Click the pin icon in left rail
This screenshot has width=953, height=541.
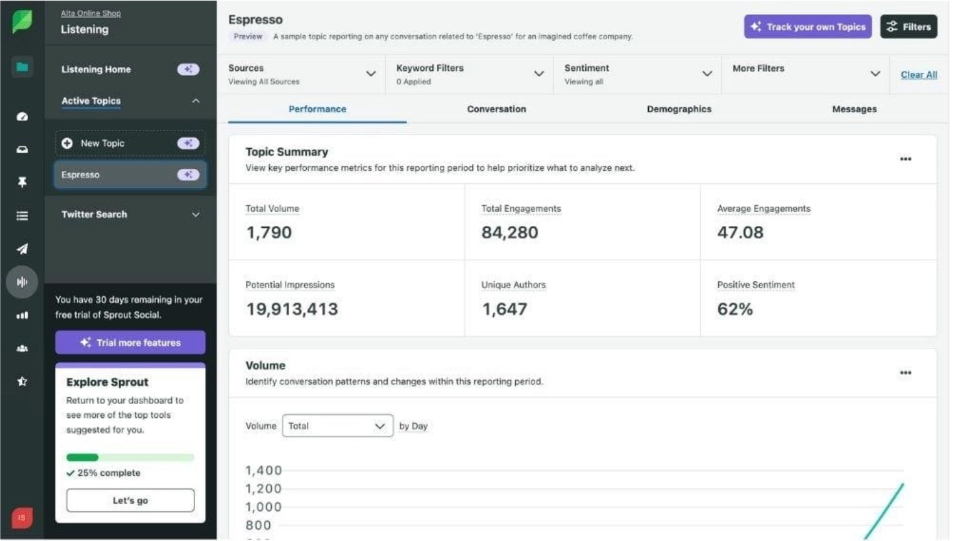tap(22, 183)
